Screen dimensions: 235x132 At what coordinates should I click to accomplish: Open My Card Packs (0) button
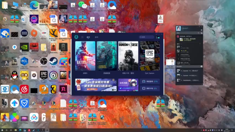click(x=150, y=88)
